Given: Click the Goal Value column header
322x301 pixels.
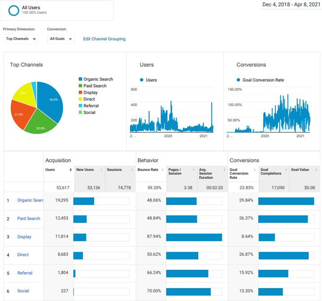Looking at the screenshot, I should (x=300, y=170).
